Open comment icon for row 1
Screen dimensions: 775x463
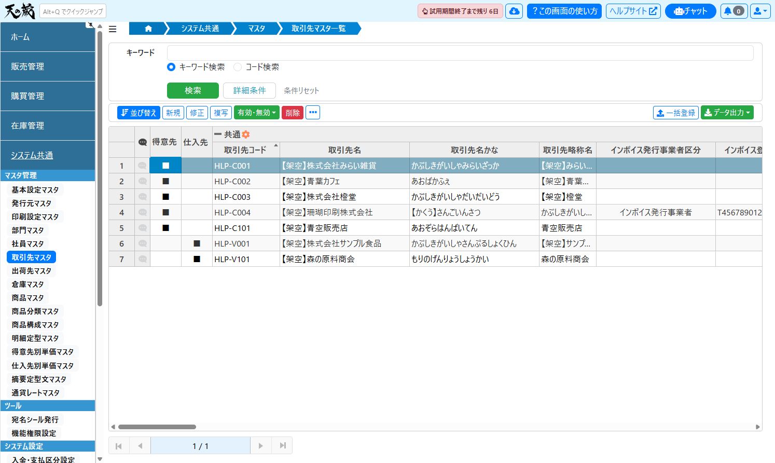143,166
